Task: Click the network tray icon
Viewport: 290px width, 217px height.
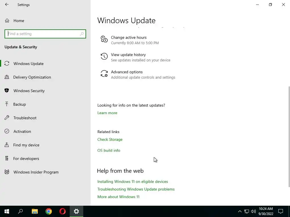Action: (x=247, y=211)
